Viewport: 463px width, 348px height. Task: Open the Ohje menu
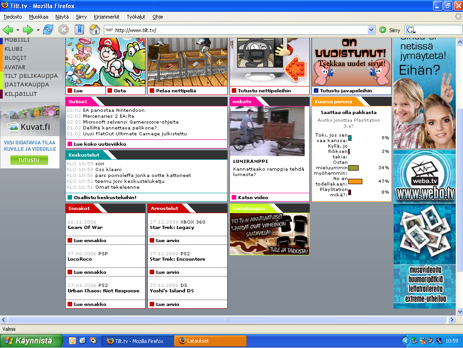[158, 17]
